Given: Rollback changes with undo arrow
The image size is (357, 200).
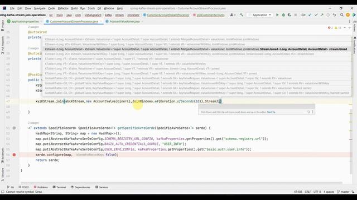Looking at the screenshot, I should (334, 15).
